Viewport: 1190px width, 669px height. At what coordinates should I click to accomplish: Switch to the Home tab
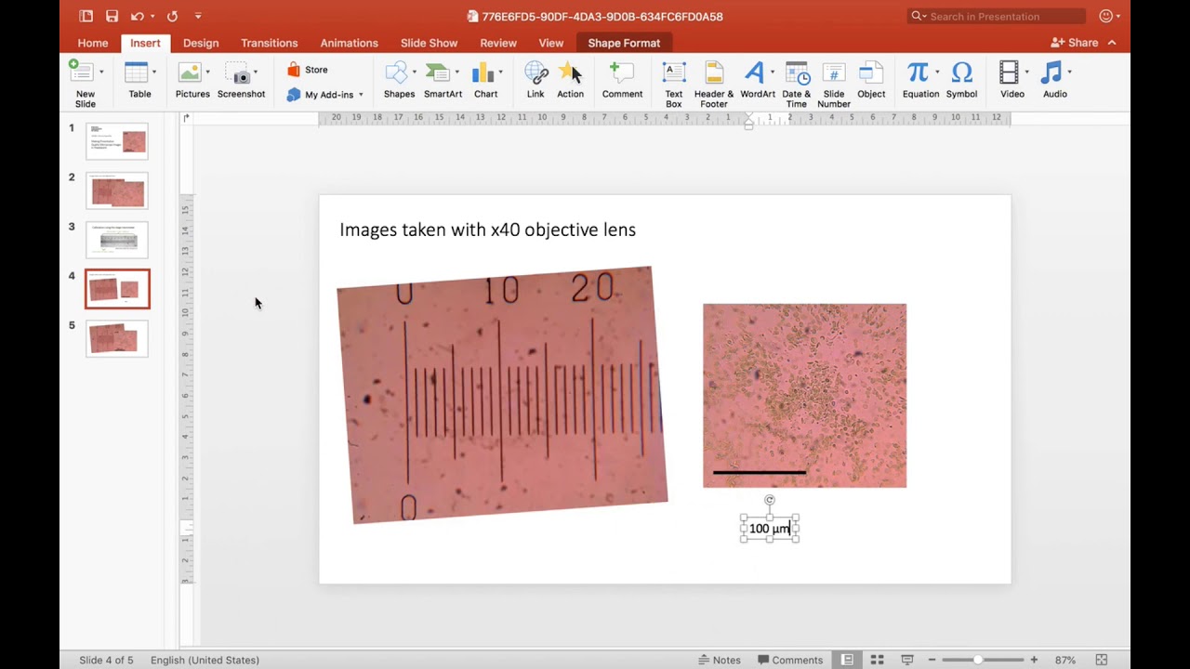93,43
